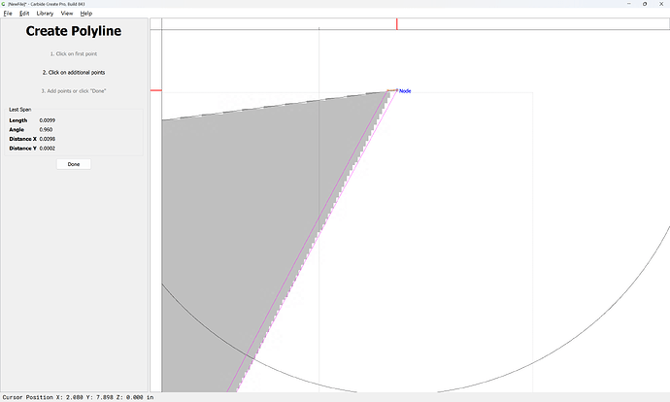Click the Distance X value 0.0098

pos(47,139)
